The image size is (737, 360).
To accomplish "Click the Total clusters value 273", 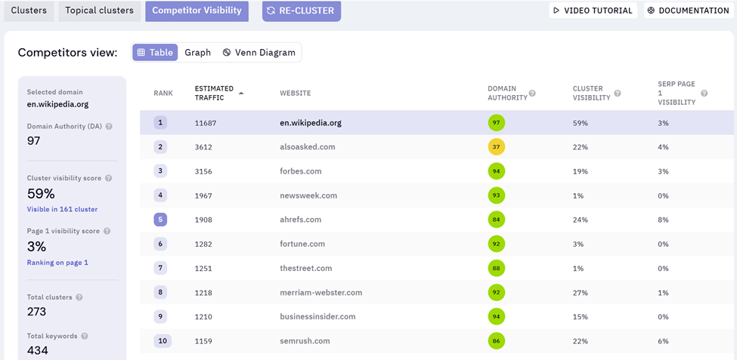I will point(37,312).
